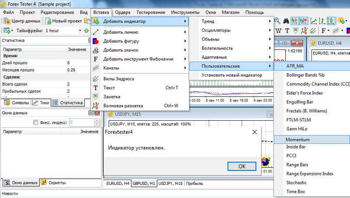Viewport: 350px width, 198px height.
Task: Open the Тестирование menu
Action: (x=150, y=12)
